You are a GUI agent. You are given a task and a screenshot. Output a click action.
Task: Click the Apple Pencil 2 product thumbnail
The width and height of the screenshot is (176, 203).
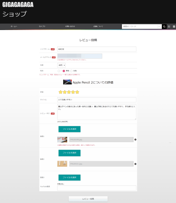[67, 82]
